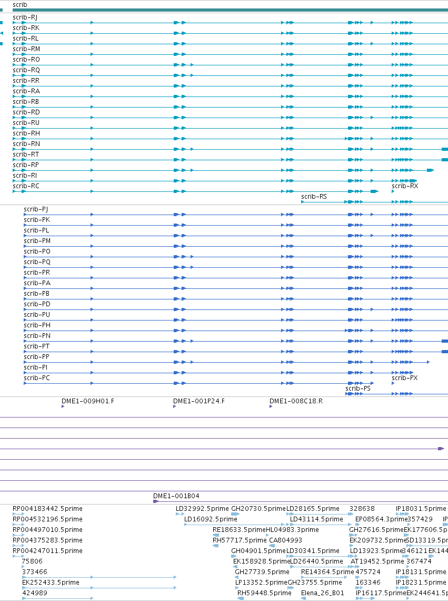Open transcript scrib-RO label

click(x=26, y=60)
